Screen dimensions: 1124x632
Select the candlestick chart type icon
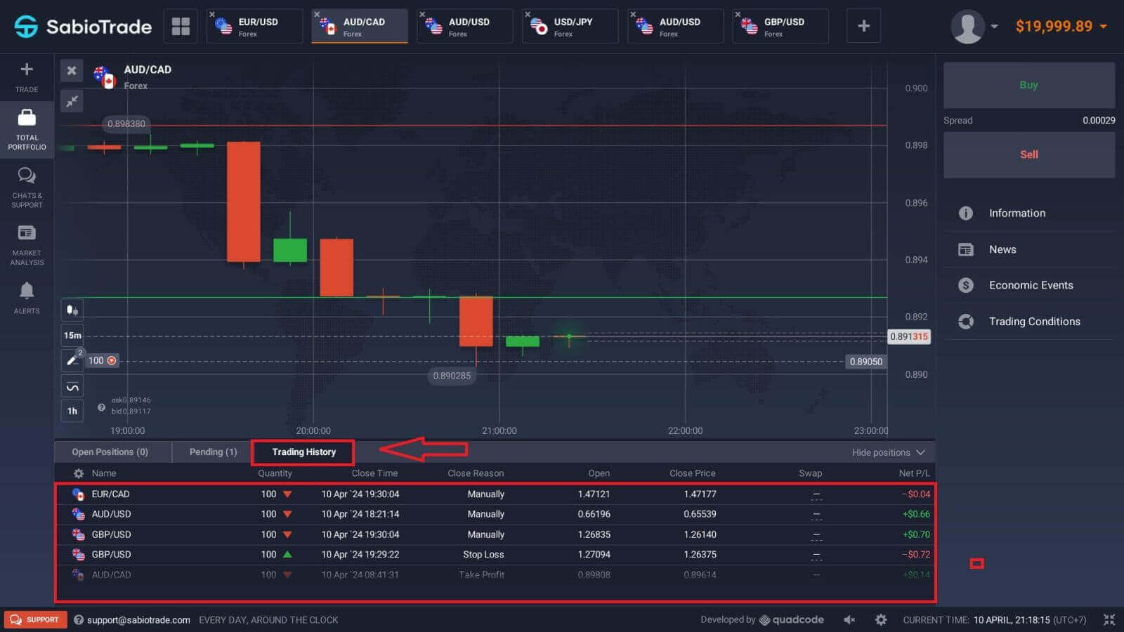pos(72,309)
